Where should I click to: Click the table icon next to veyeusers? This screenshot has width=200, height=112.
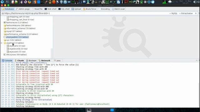pos(7,52)
